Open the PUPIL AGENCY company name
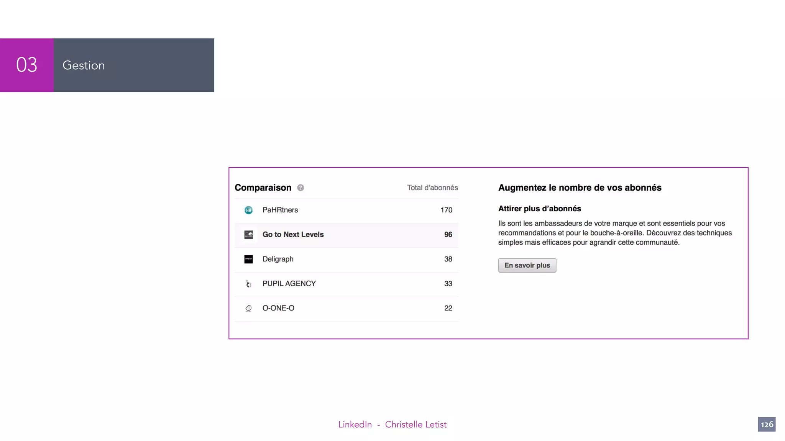The image size is (785, 441). pyautogui.click(x=289, y=283)
